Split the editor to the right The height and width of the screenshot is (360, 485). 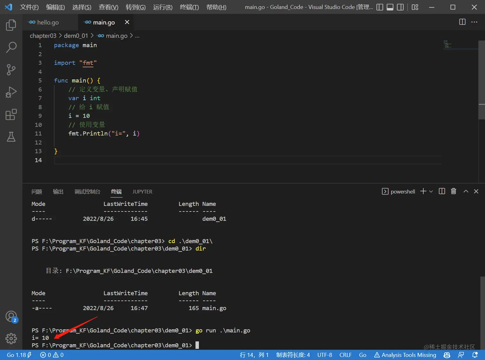(462, 22)
